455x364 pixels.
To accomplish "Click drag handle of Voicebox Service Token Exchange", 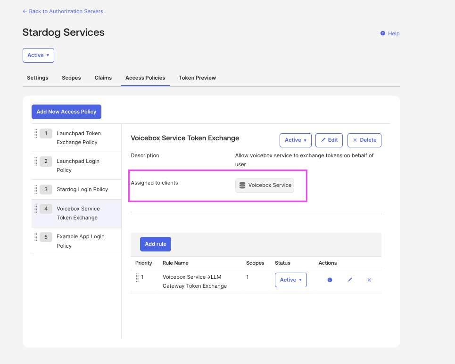I will point(36,209).
